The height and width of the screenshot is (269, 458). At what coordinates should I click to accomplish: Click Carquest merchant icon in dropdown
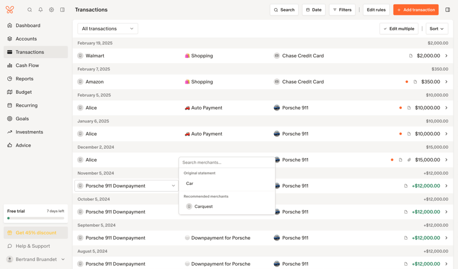click(189, 207)
